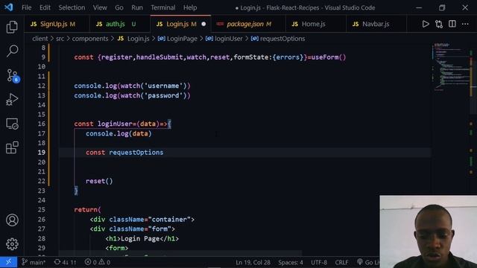
Task: Expand the src breadcrumb
Action: (x=60, y=39)
